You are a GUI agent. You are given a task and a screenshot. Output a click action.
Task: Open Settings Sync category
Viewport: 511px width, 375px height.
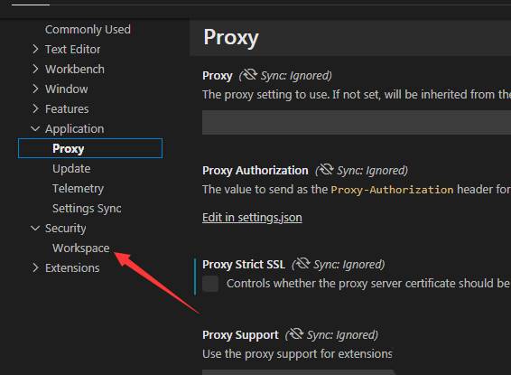tap(87, 209)
